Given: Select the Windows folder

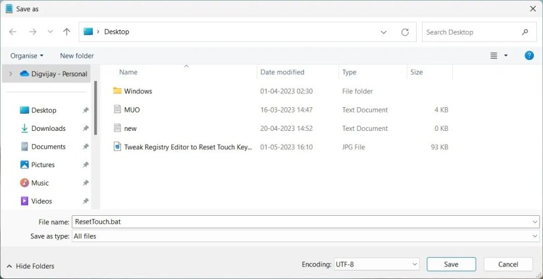Looking at the screenshot, I should pos(138,91).
